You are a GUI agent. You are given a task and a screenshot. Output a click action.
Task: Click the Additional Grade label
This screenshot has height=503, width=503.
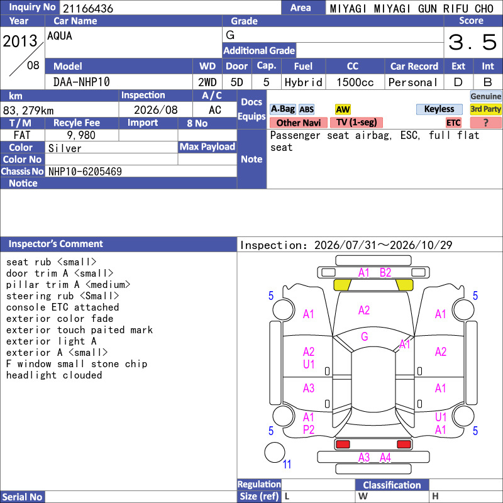259,50
